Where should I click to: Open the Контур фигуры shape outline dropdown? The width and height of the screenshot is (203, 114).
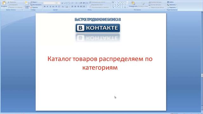pos(155,5)
